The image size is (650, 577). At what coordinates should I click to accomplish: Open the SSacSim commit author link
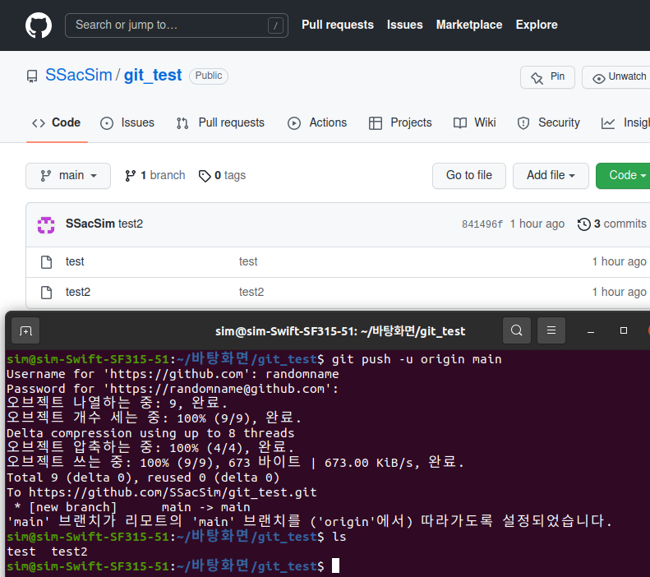point(90,224)
